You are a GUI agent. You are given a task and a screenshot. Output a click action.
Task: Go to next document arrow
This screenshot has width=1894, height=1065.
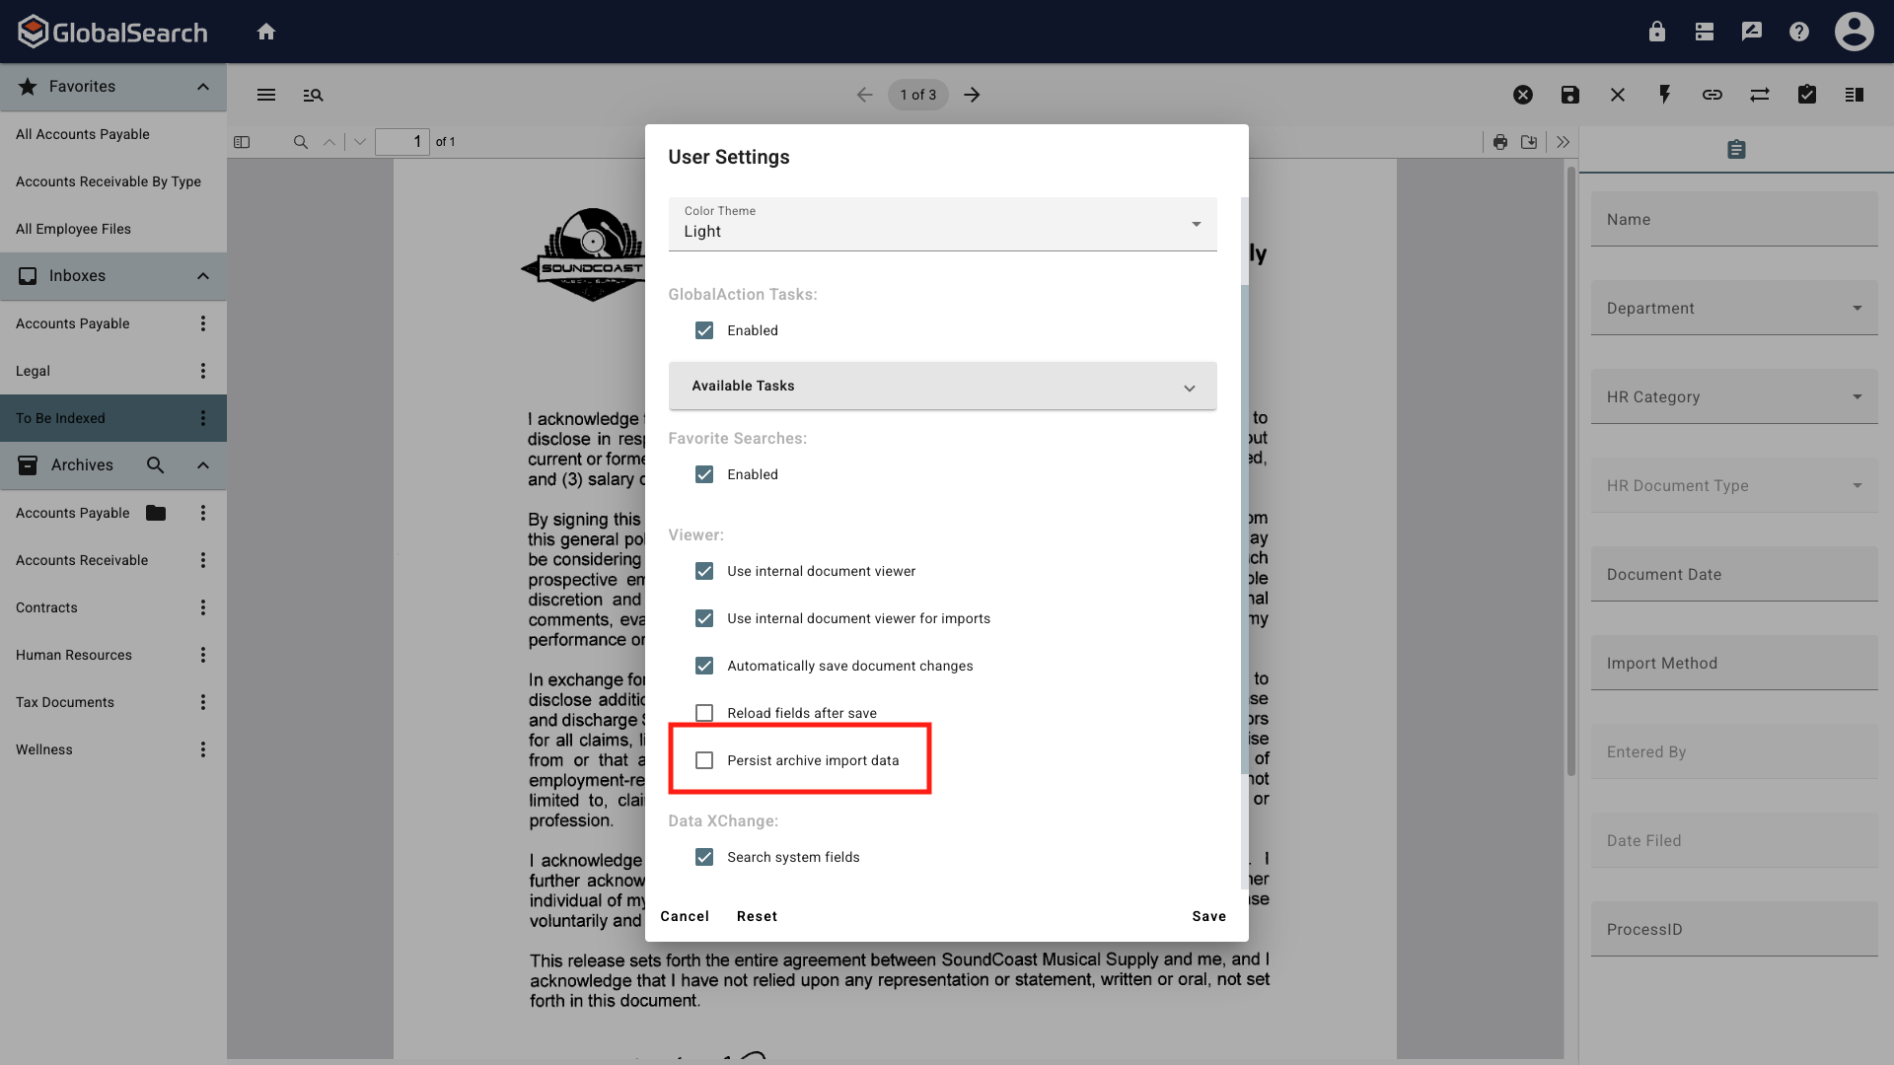(x=973, y=95)
